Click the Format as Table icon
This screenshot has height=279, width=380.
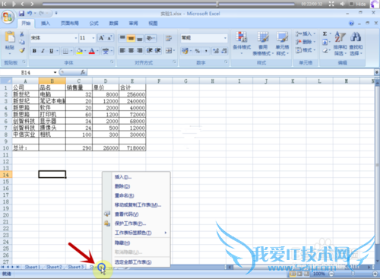[x=263, y=37]
